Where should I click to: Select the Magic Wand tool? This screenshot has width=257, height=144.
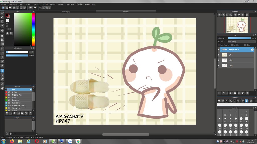tap(2, 57)
